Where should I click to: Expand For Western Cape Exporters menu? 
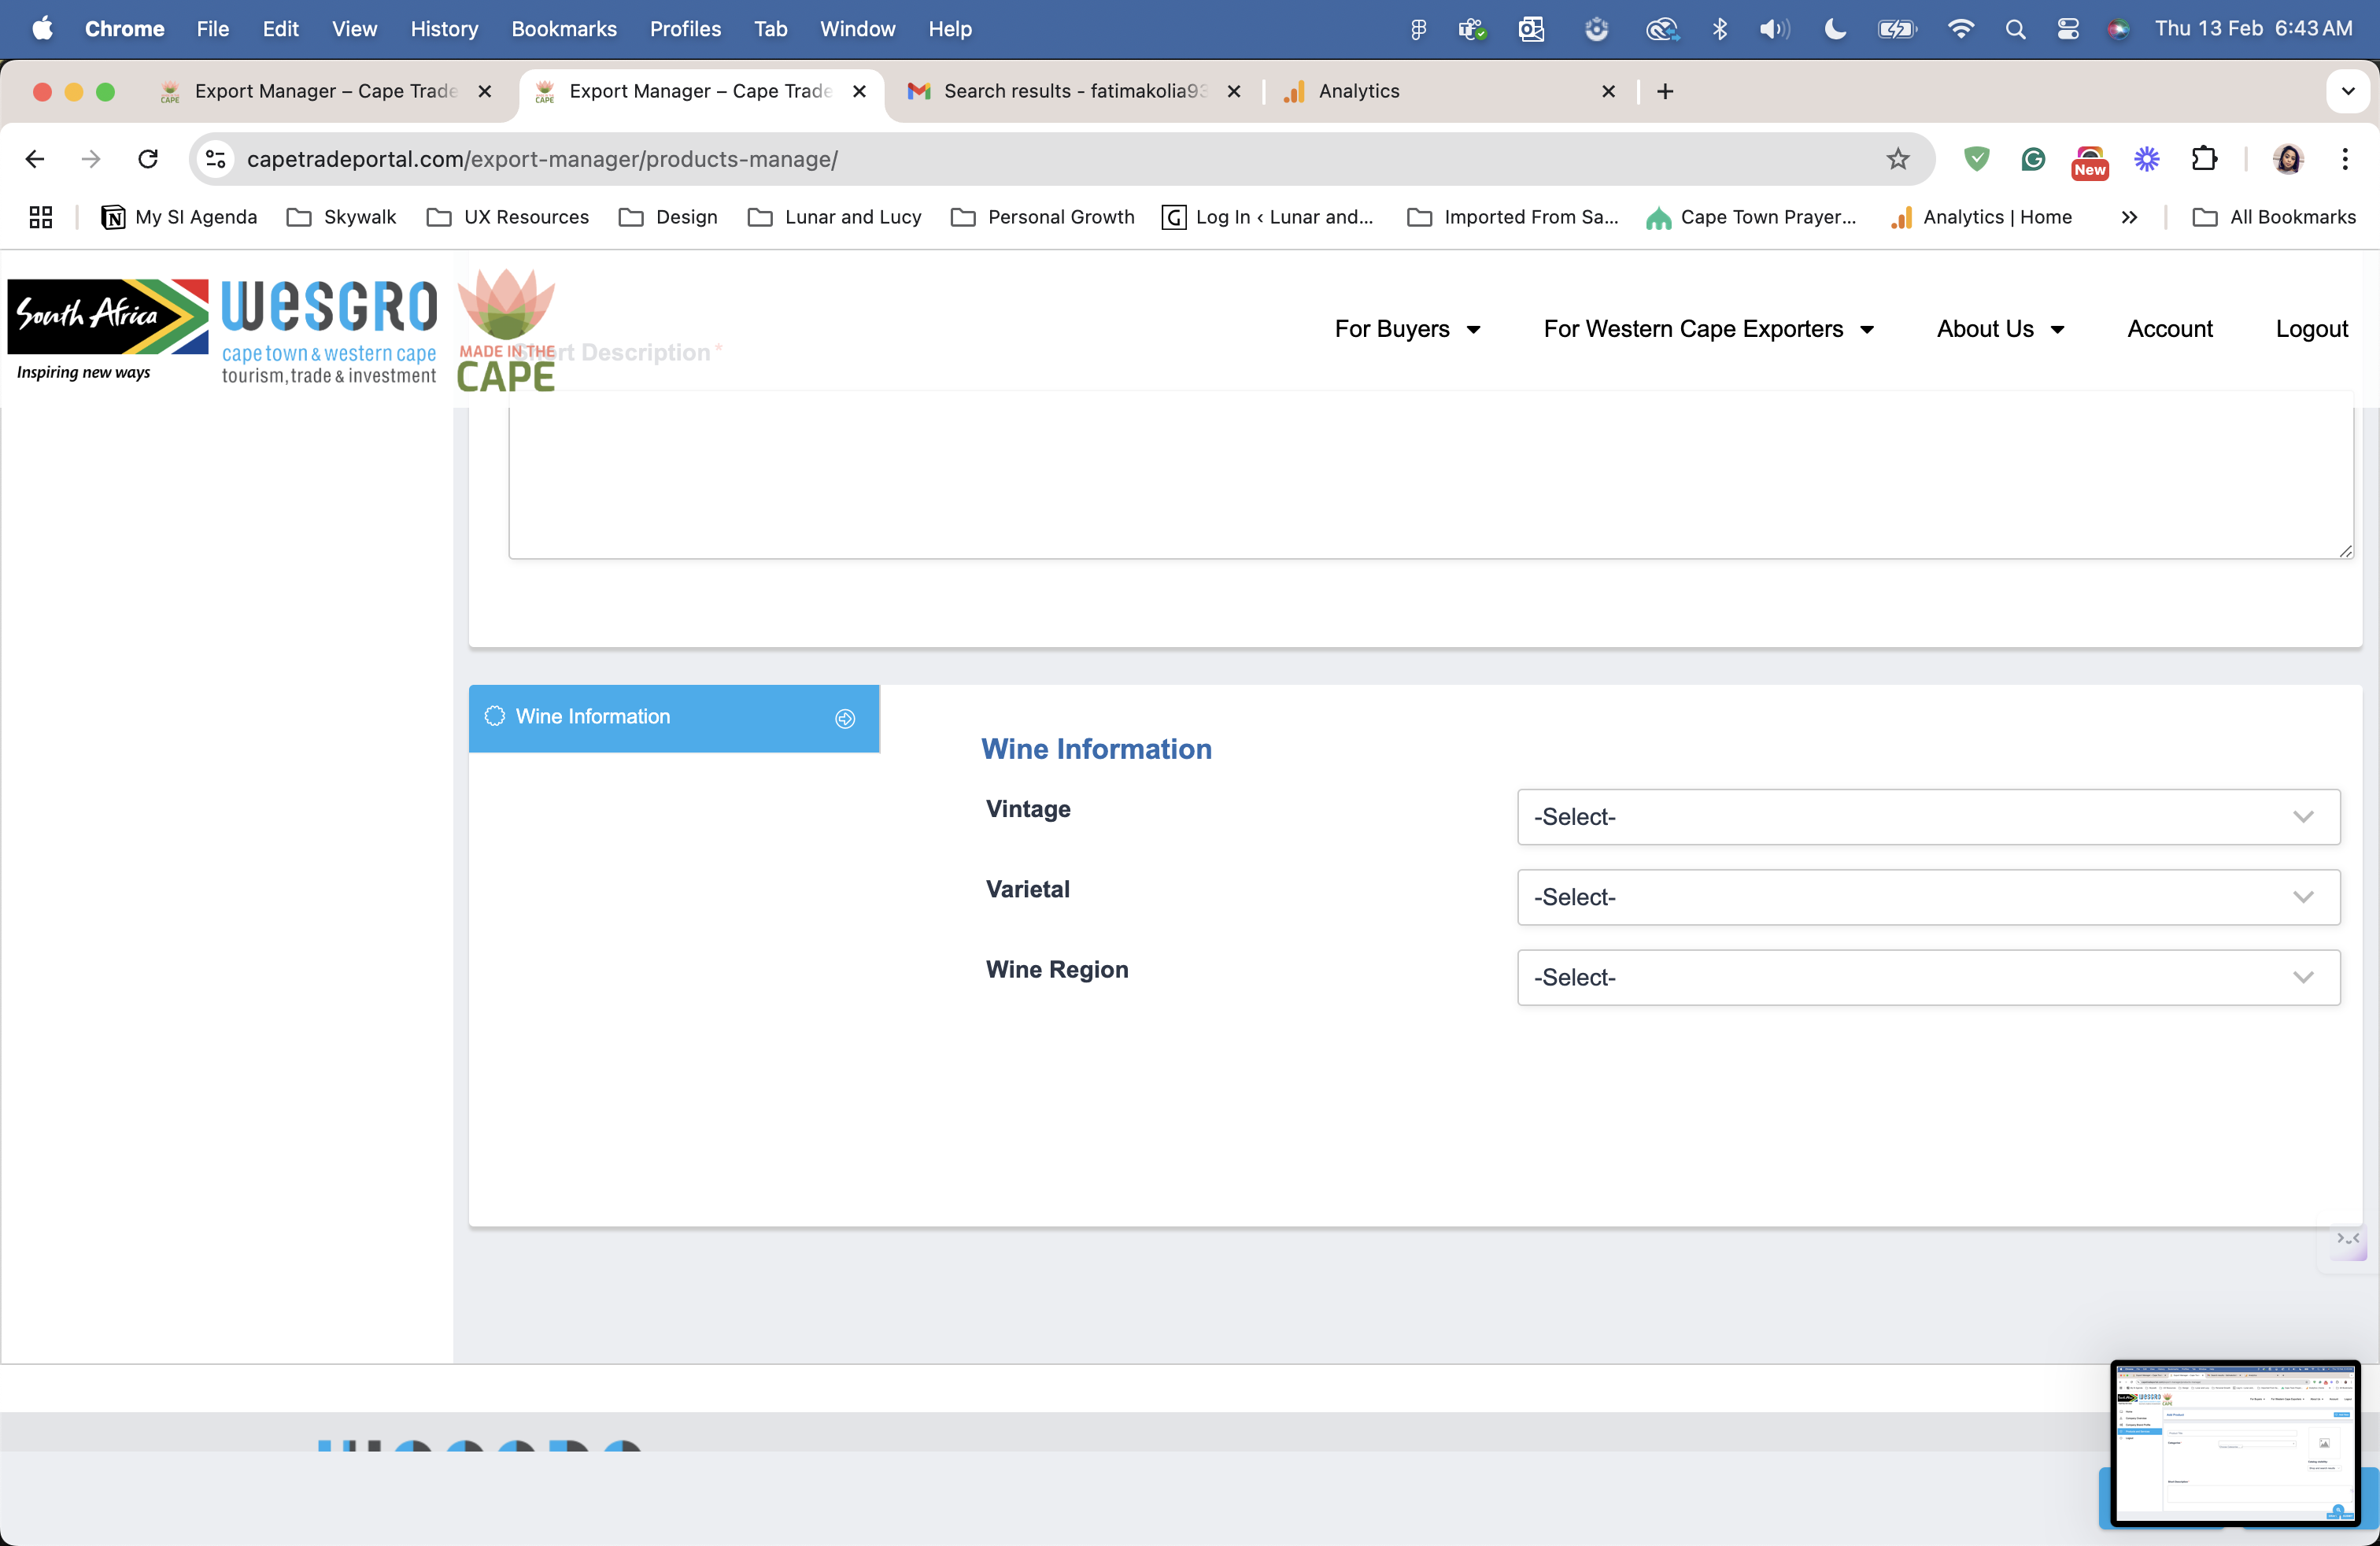click(x=1708, y=329)
